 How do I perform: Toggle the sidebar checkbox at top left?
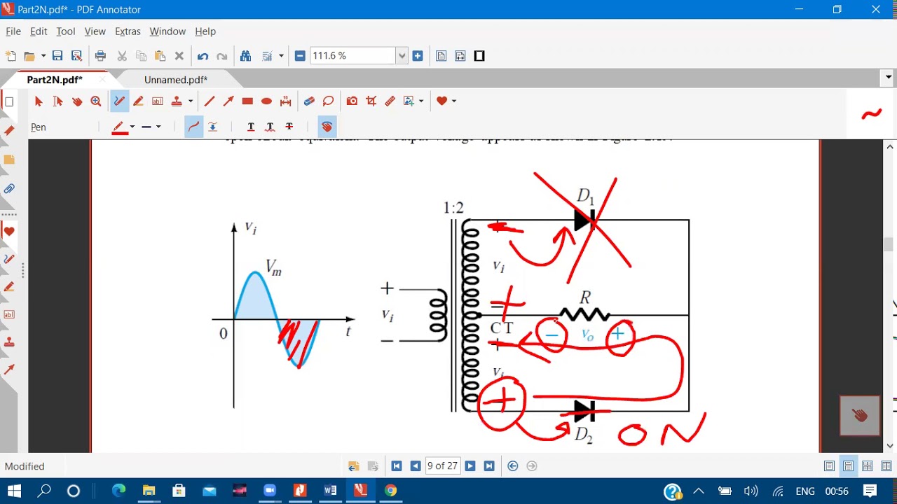[x=9, y=102]
